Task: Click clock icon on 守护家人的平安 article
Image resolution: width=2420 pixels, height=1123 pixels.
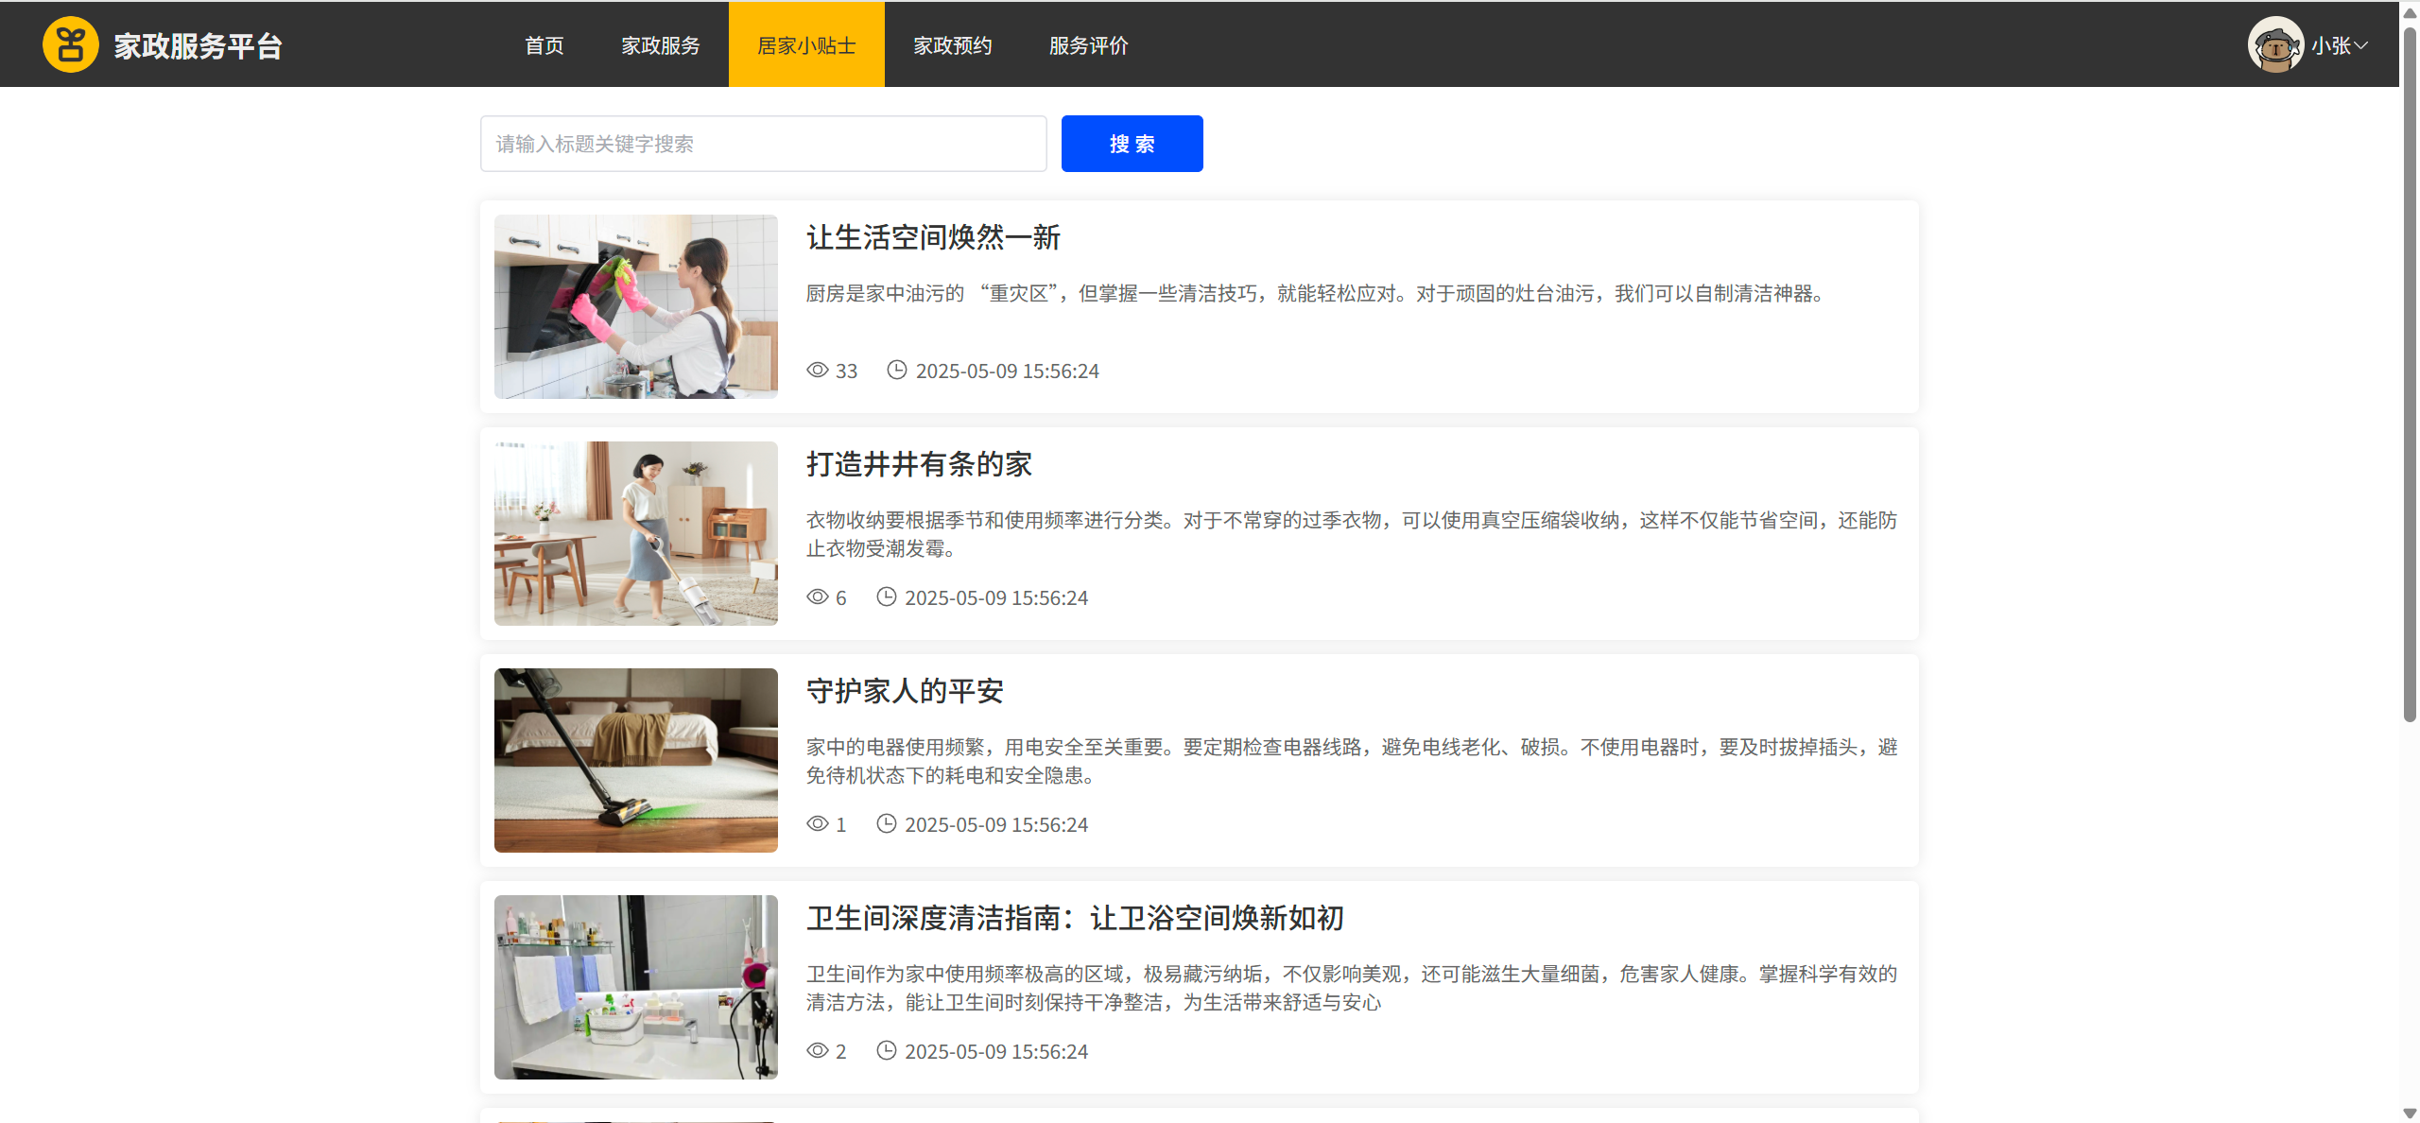Action: click(886, 823)
